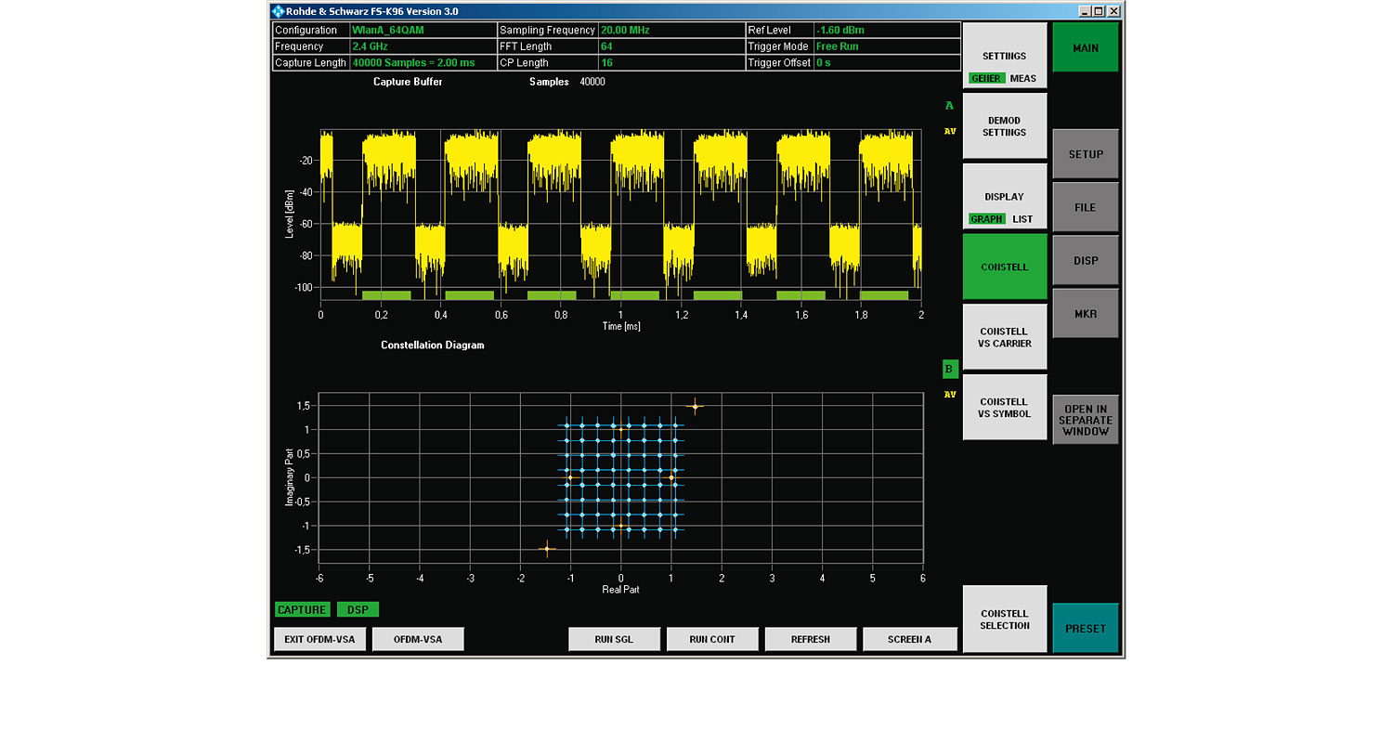Click the CAPTURE status indicator

click(x=301, y=609)
